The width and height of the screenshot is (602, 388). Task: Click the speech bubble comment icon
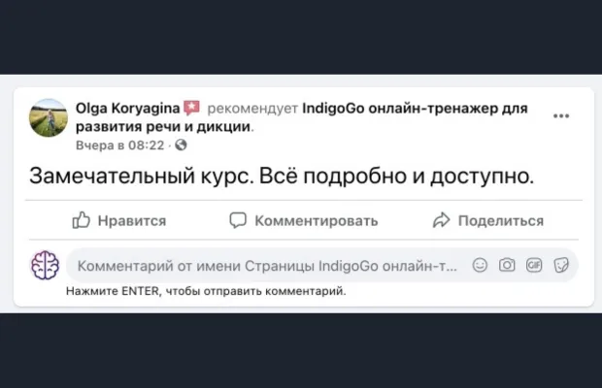(238, 220)
